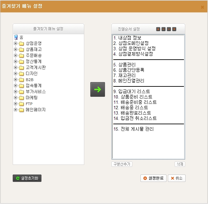The width and height of the screenshot is (208, 204).
Task: Click the FTP folder icon
Action: [21, 104]
